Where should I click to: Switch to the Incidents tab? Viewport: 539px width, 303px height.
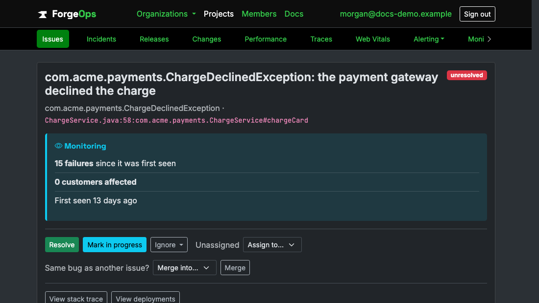point(101,39)
